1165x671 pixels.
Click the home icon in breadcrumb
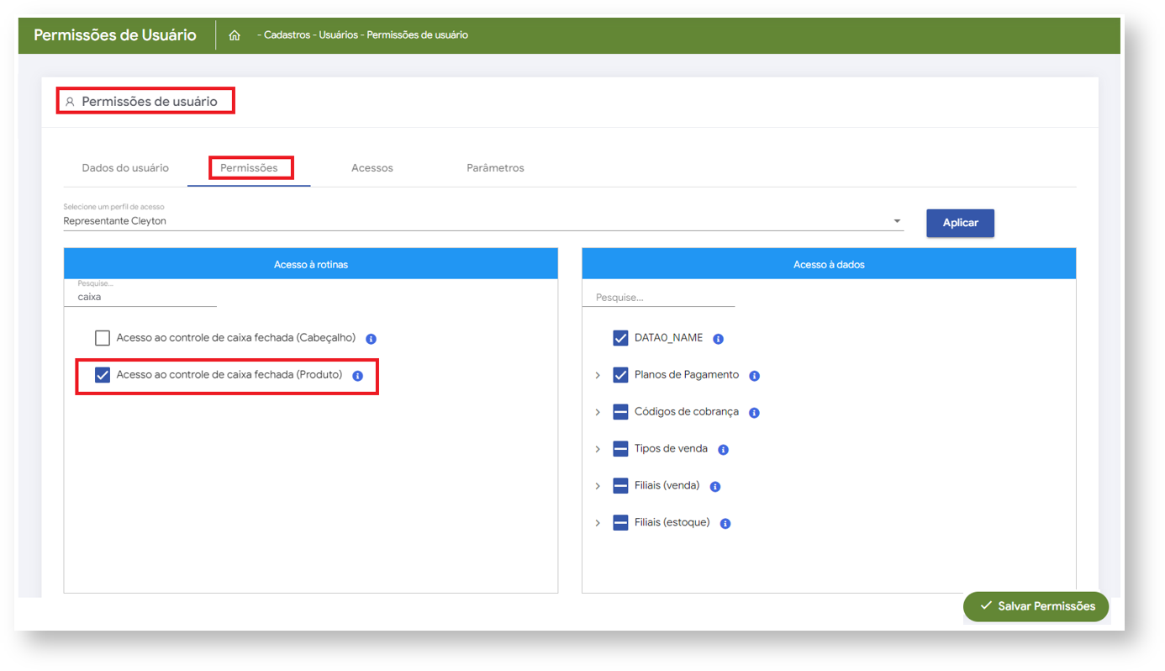coord(235,35)
